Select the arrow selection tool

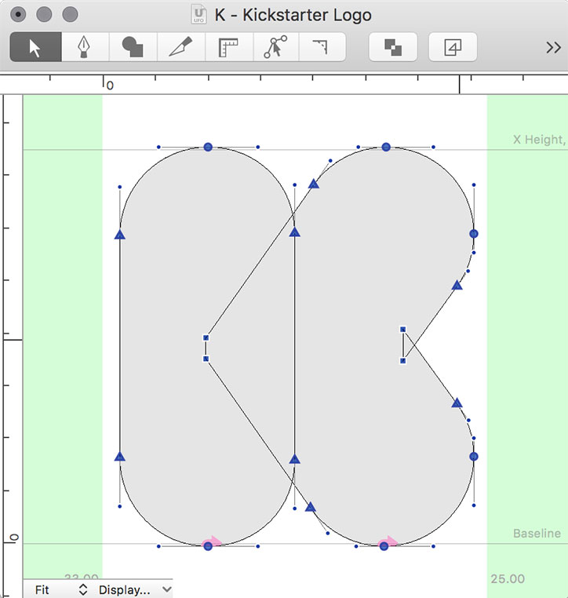coord(35,47)
